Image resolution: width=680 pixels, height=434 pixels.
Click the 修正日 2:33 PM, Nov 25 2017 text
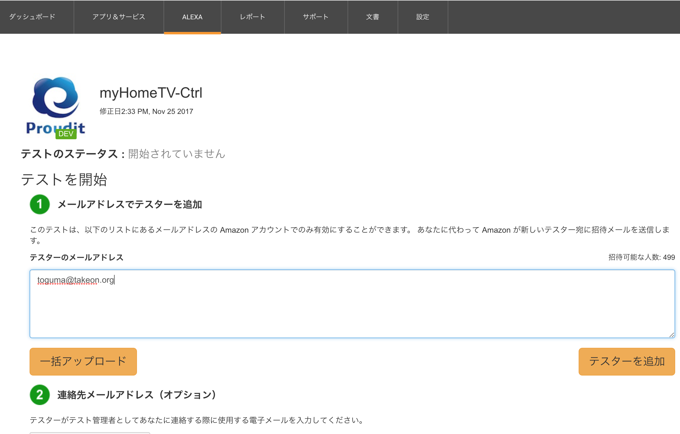146,112
